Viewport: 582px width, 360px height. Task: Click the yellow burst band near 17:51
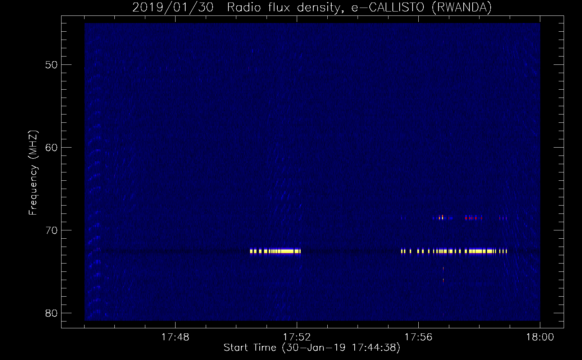click(275, 251)
